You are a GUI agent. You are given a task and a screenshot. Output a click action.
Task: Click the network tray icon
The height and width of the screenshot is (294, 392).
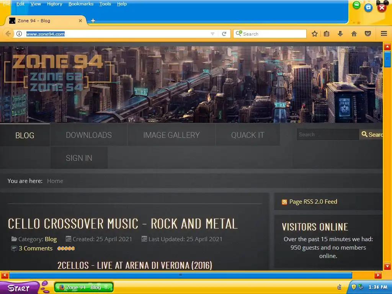pos(361,286)
